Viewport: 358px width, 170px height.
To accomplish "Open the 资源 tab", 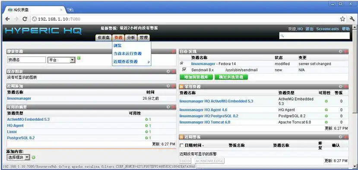I will (x=118, y=38).
